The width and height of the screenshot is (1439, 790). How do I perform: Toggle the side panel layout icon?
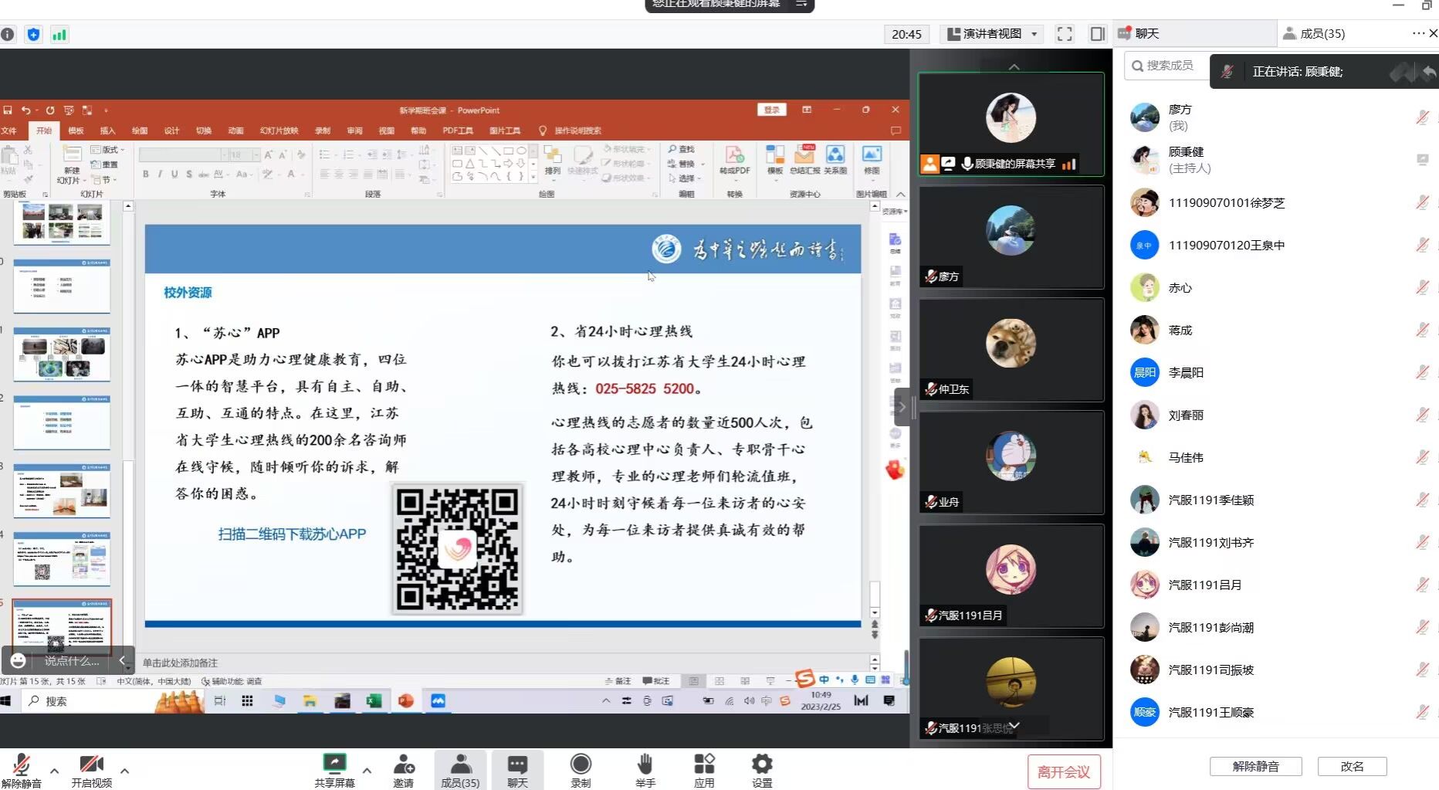pos(1097,34)
